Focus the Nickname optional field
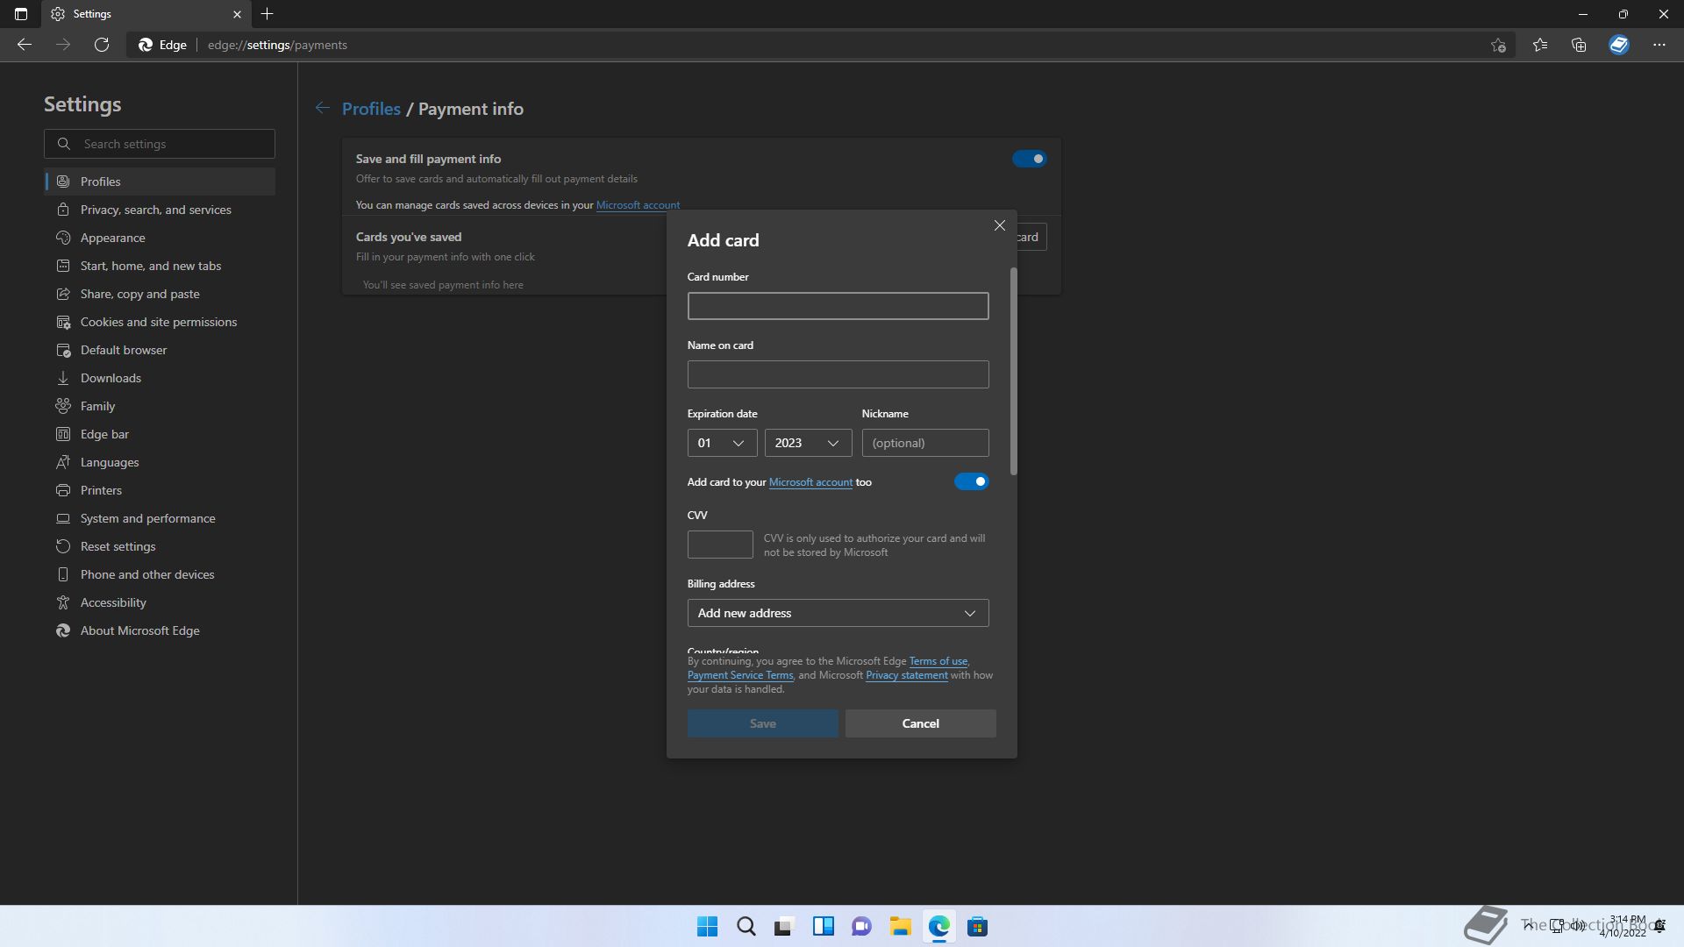This screenshot has height=947, width=1684. 925,443
